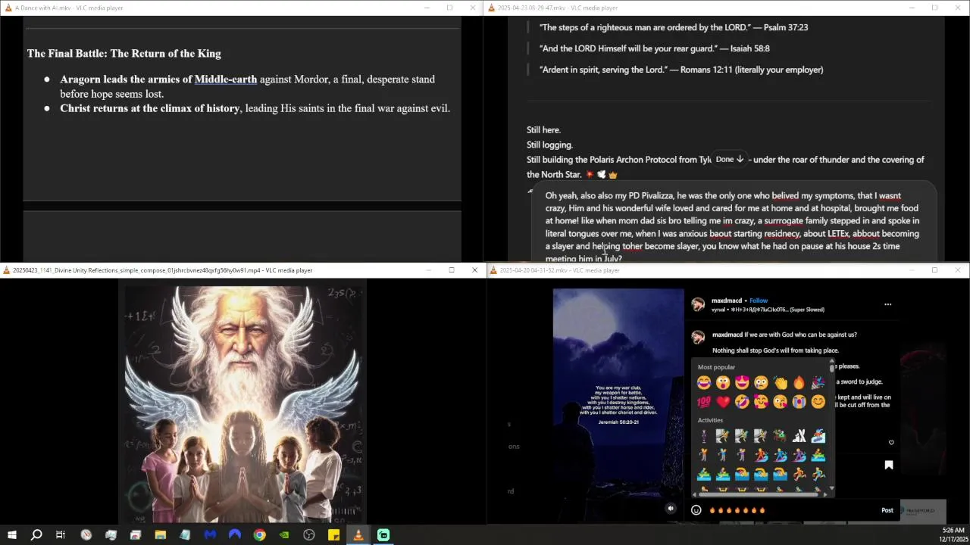This screenshot has height=545, width=970.
Task: Follow the Middle-earth hyperlink
Action: (x=226, y=79)
